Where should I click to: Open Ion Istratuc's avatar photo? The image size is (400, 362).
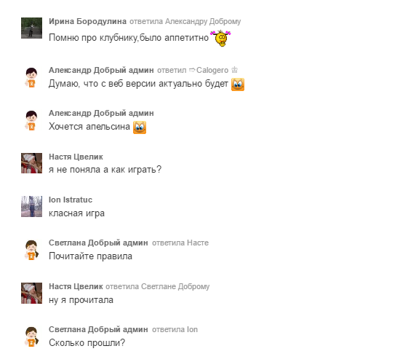click(x=31, y=206)
